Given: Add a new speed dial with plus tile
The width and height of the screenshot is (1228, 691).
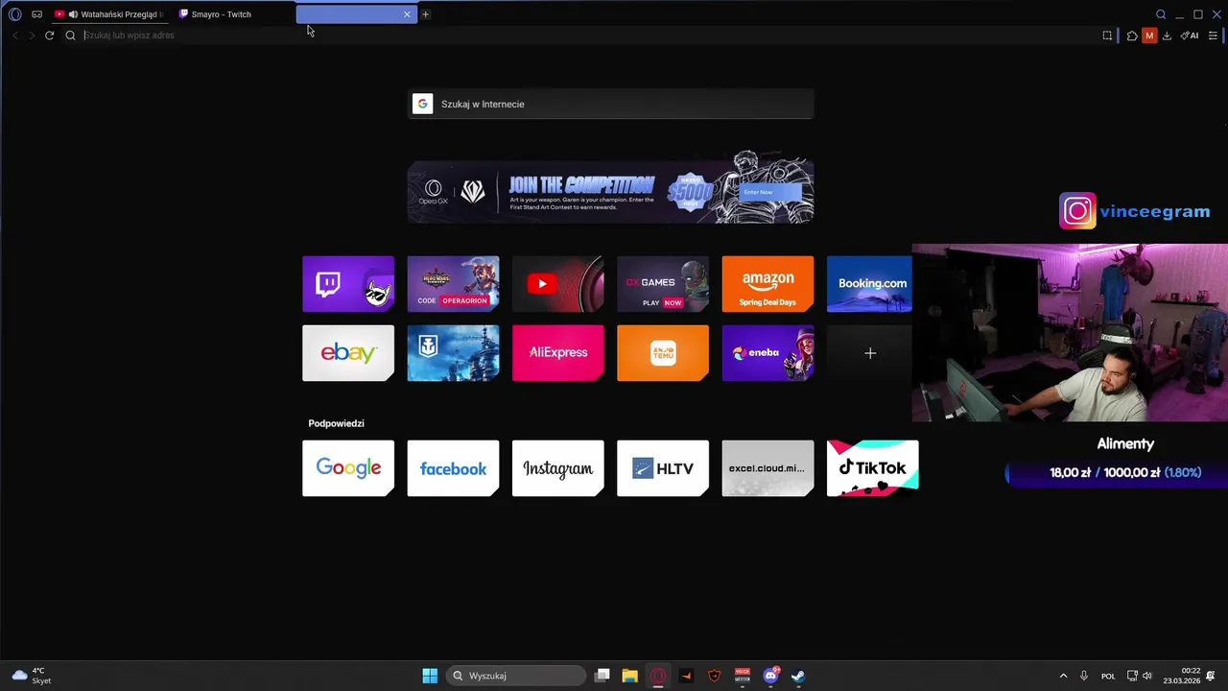Looking at the screenshot, I should [x=869, y=352].
